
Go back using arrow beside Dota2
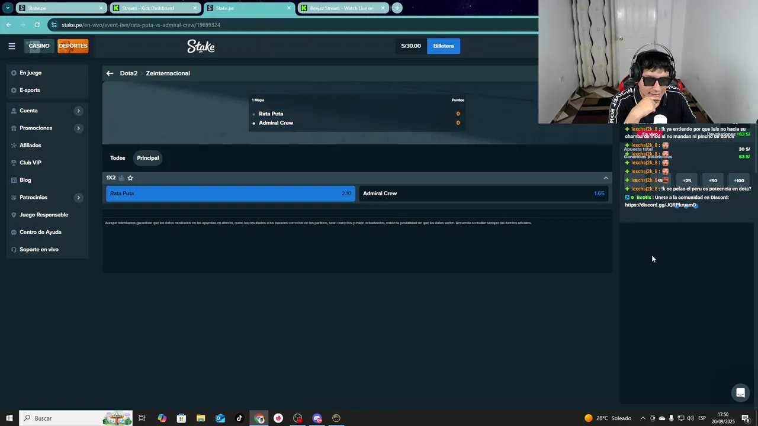coord(110,73)
